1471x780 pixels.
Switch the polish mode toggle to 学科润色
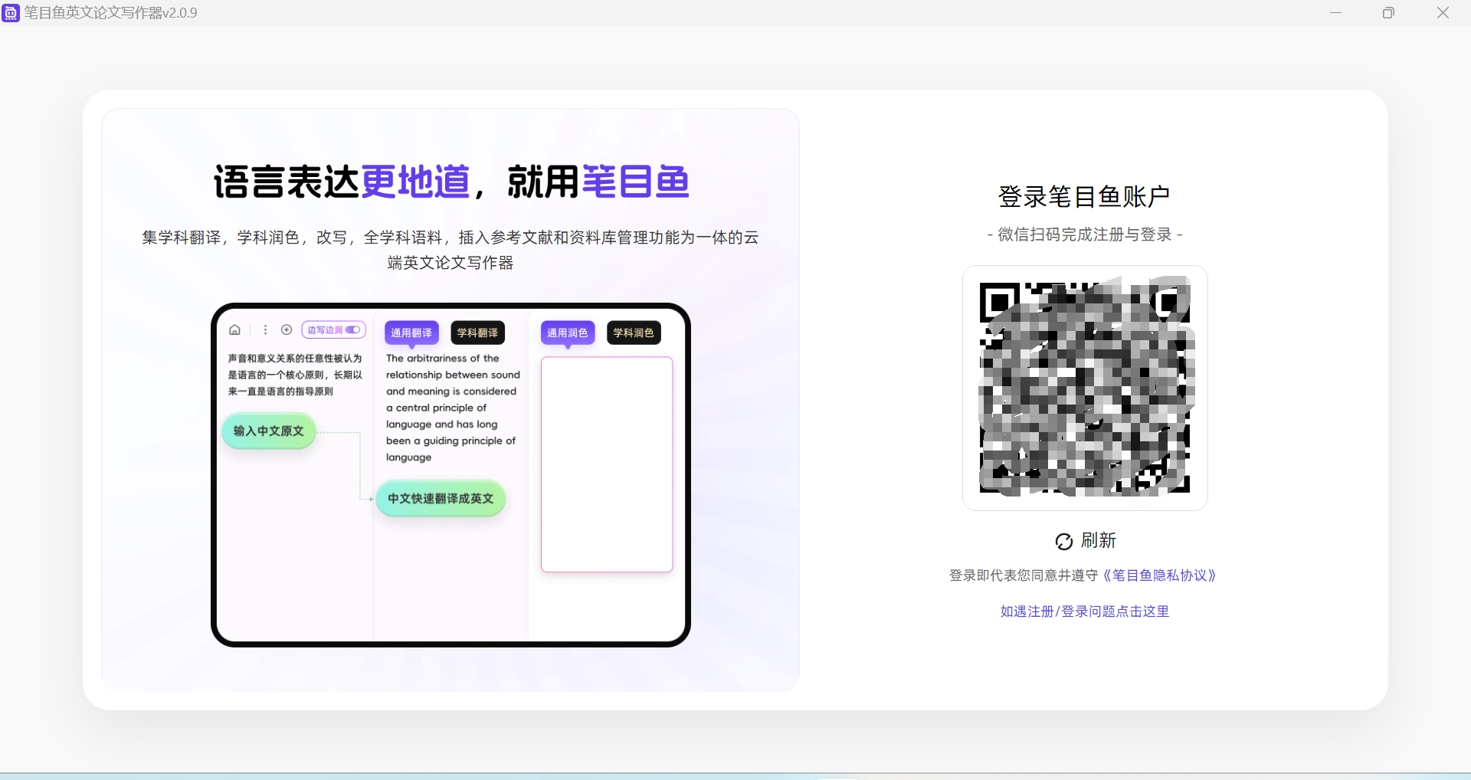click(x=634, y=333)
